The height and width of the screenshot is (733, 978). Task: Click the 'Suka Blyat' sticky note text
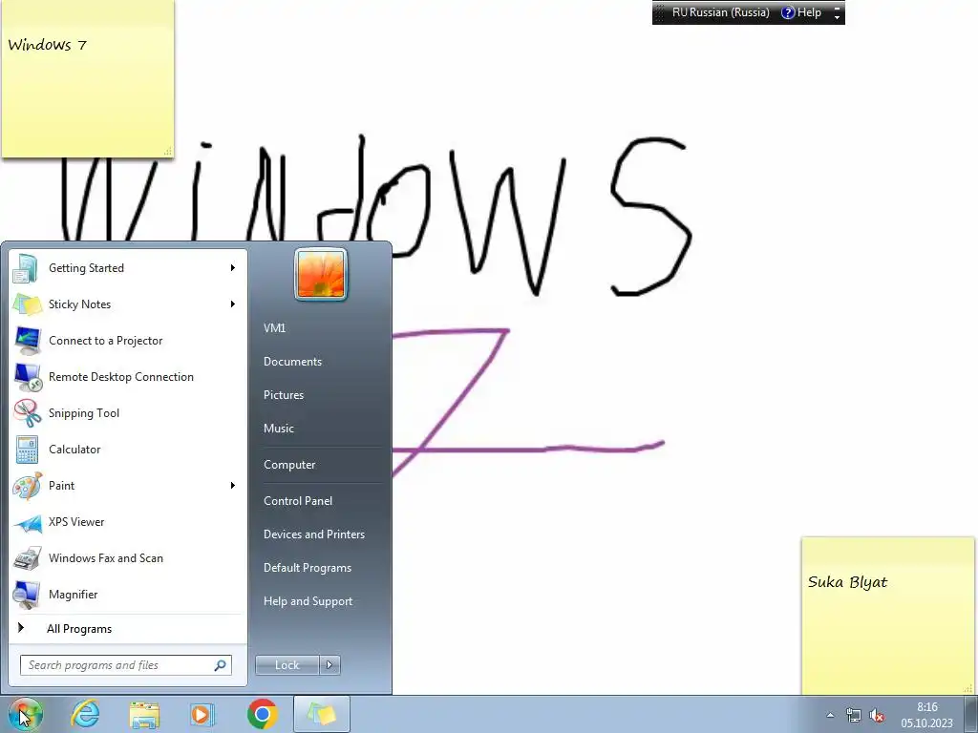[847, 582]
